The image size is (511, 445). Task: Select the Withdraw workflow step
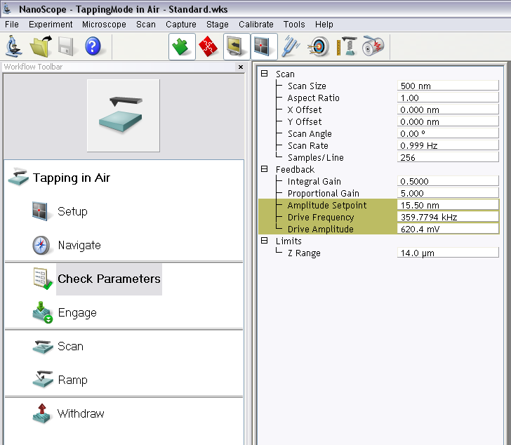(80, 414)
